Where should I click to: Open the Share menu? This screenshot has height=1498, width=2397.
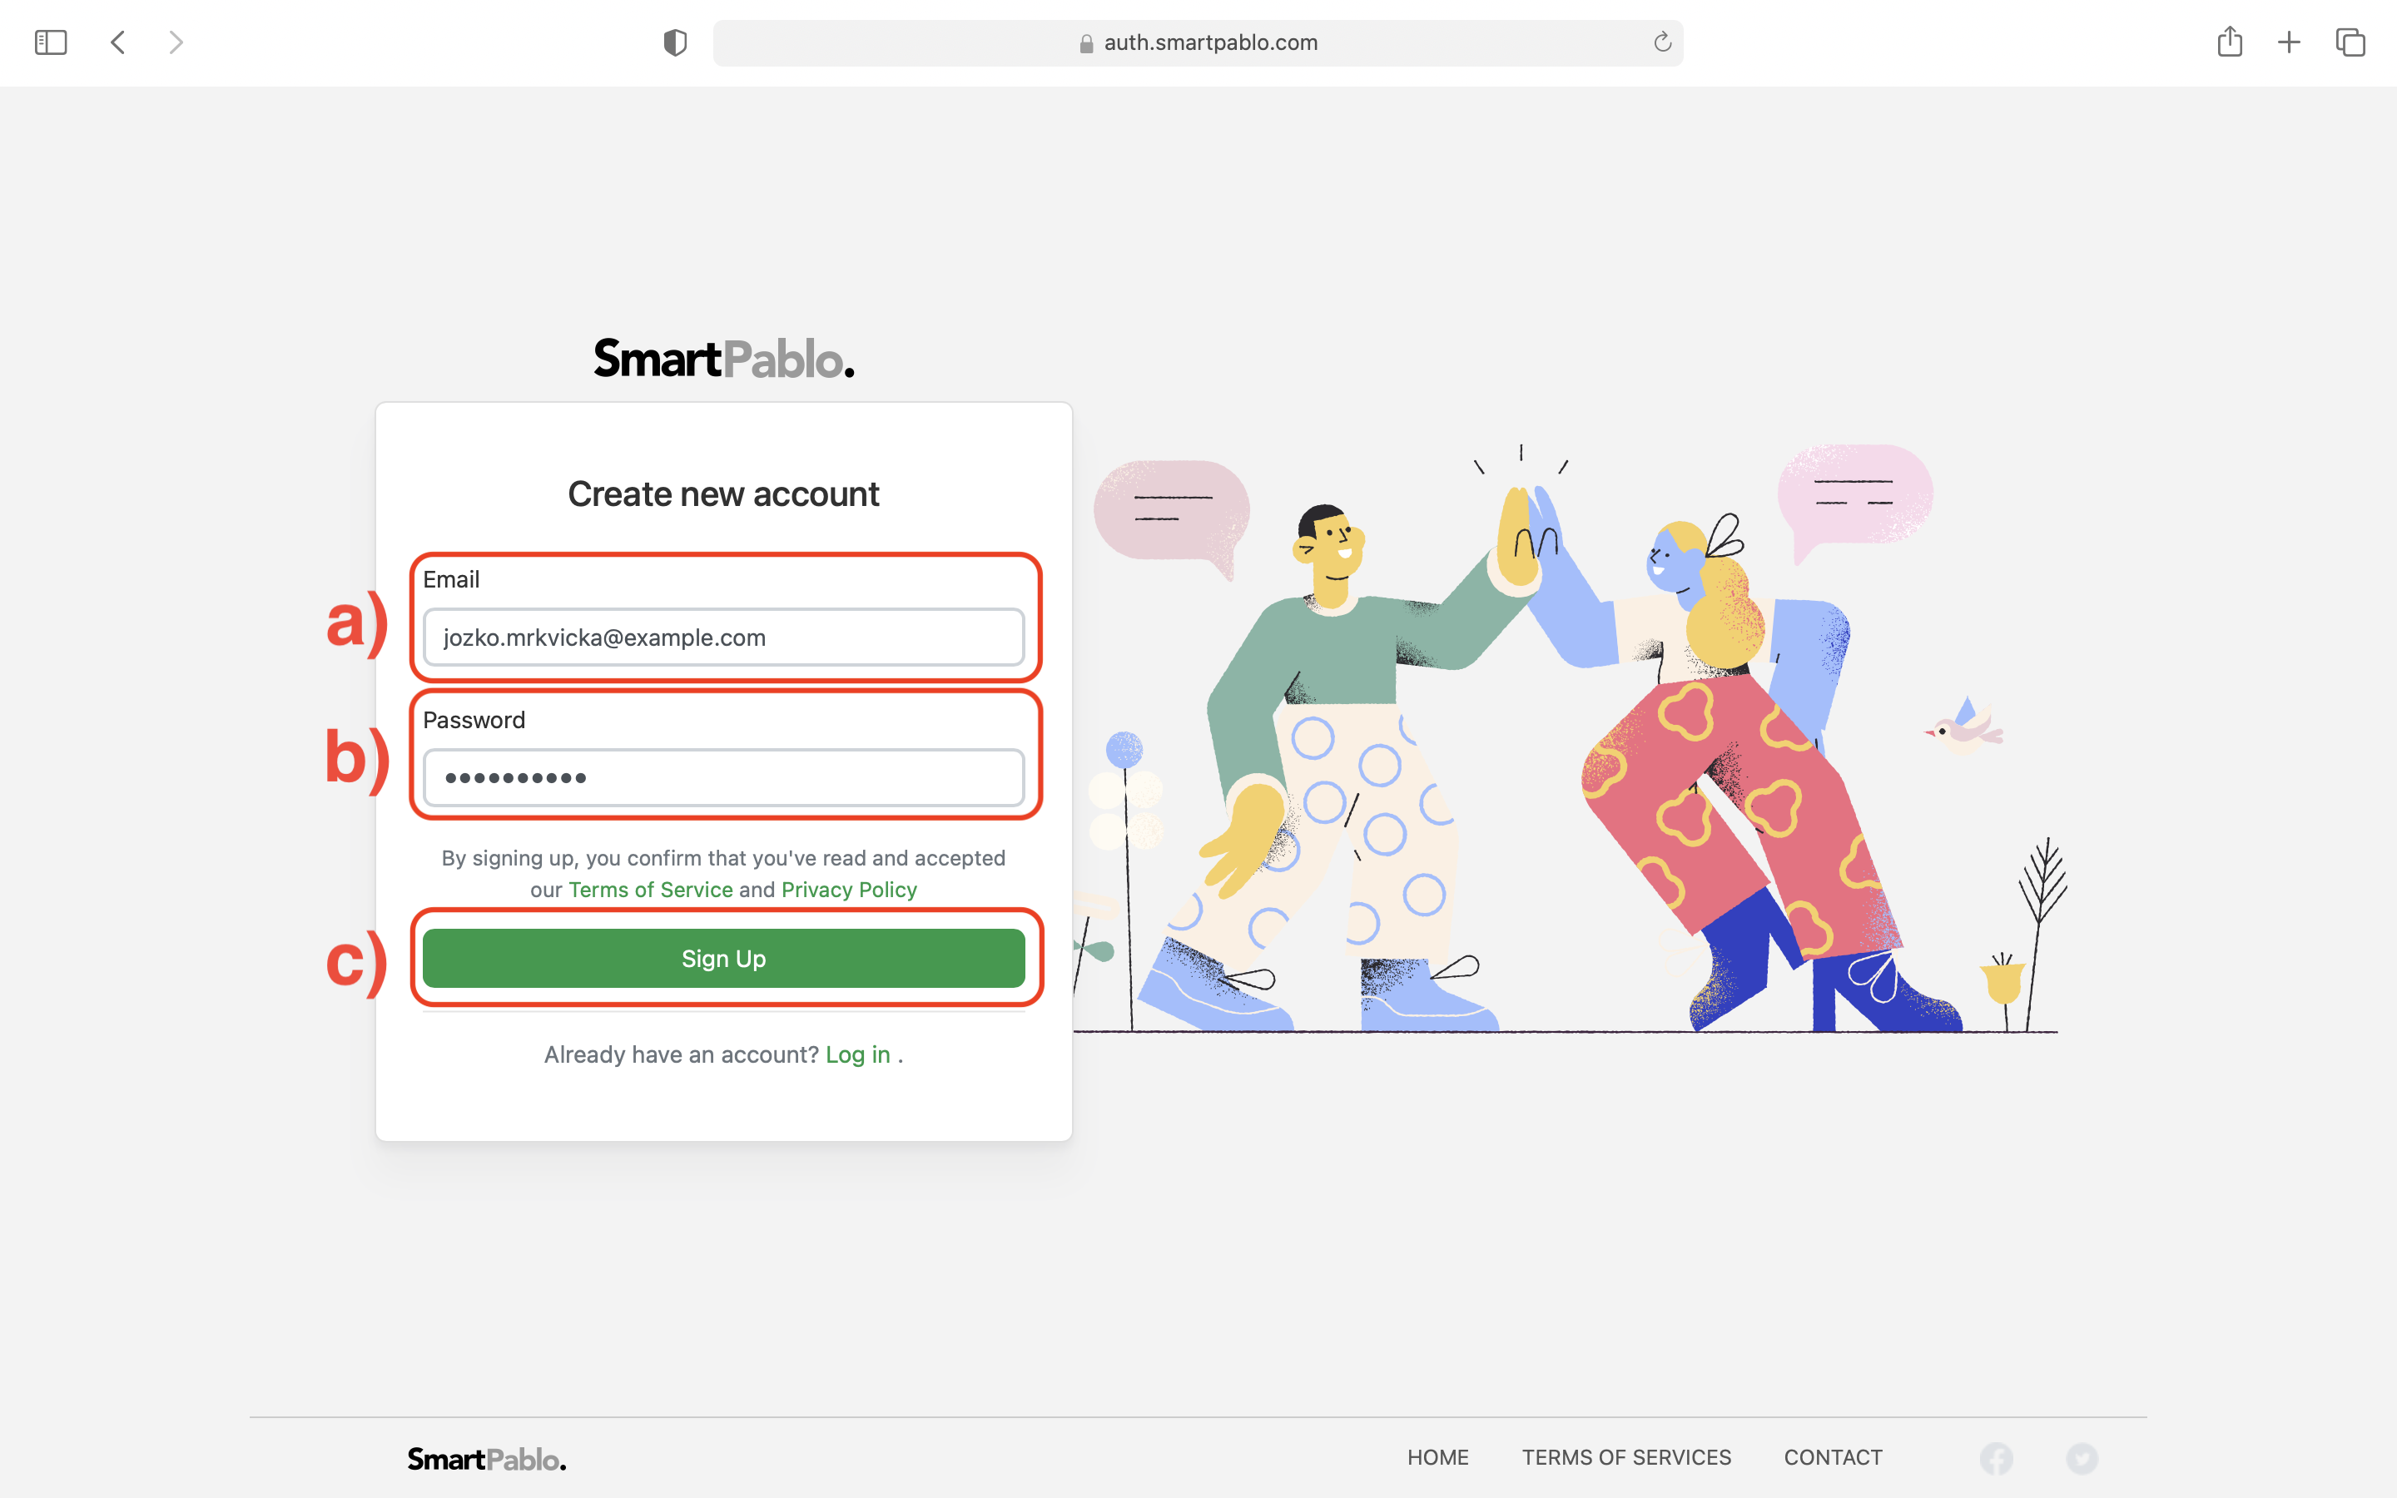pyautogui.click(x=2230, y=42)
